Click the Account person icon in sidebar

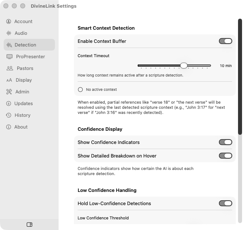pos(8,22)
